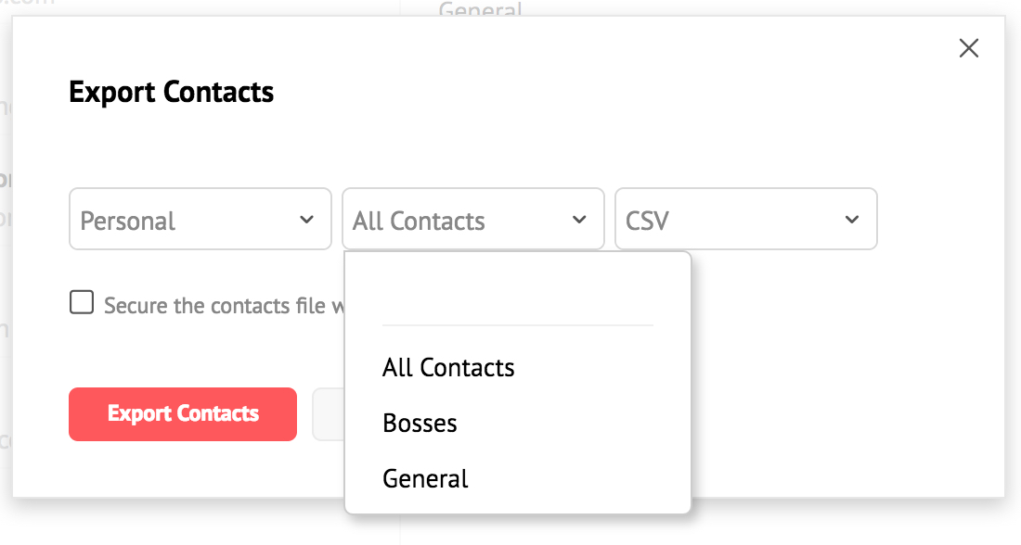1021x545 pixels.
Task: Click the word "Personal" in the first dropdown
Action: pos(128,221)
